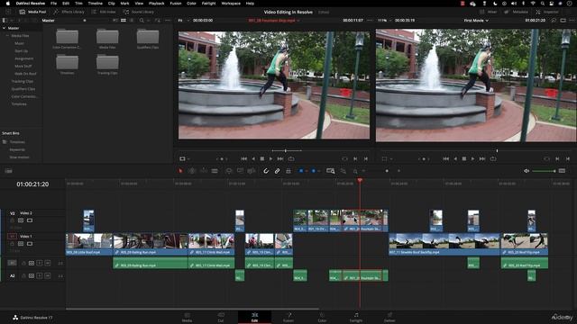Open the Mixer panel

click(x=488, y=12)
